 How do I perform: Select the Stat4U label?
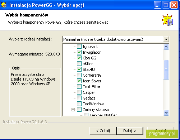click(x=89, y=69)
